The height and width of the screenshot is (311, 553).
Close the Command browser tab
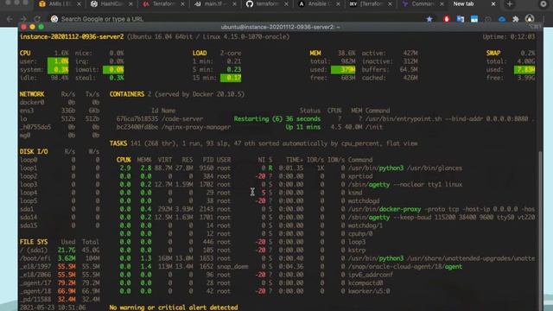tap(442, 4)
